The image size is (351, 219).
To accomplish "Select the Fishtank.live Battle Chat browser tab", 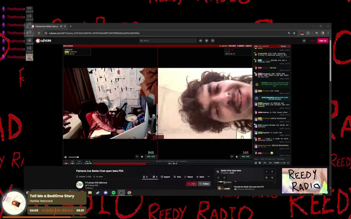I will coord(47,26).
